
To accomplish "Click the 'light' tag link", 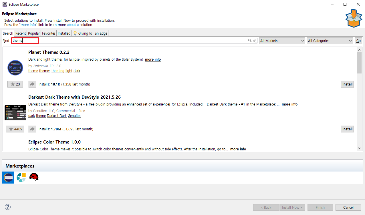I will [x=69, y=71].
